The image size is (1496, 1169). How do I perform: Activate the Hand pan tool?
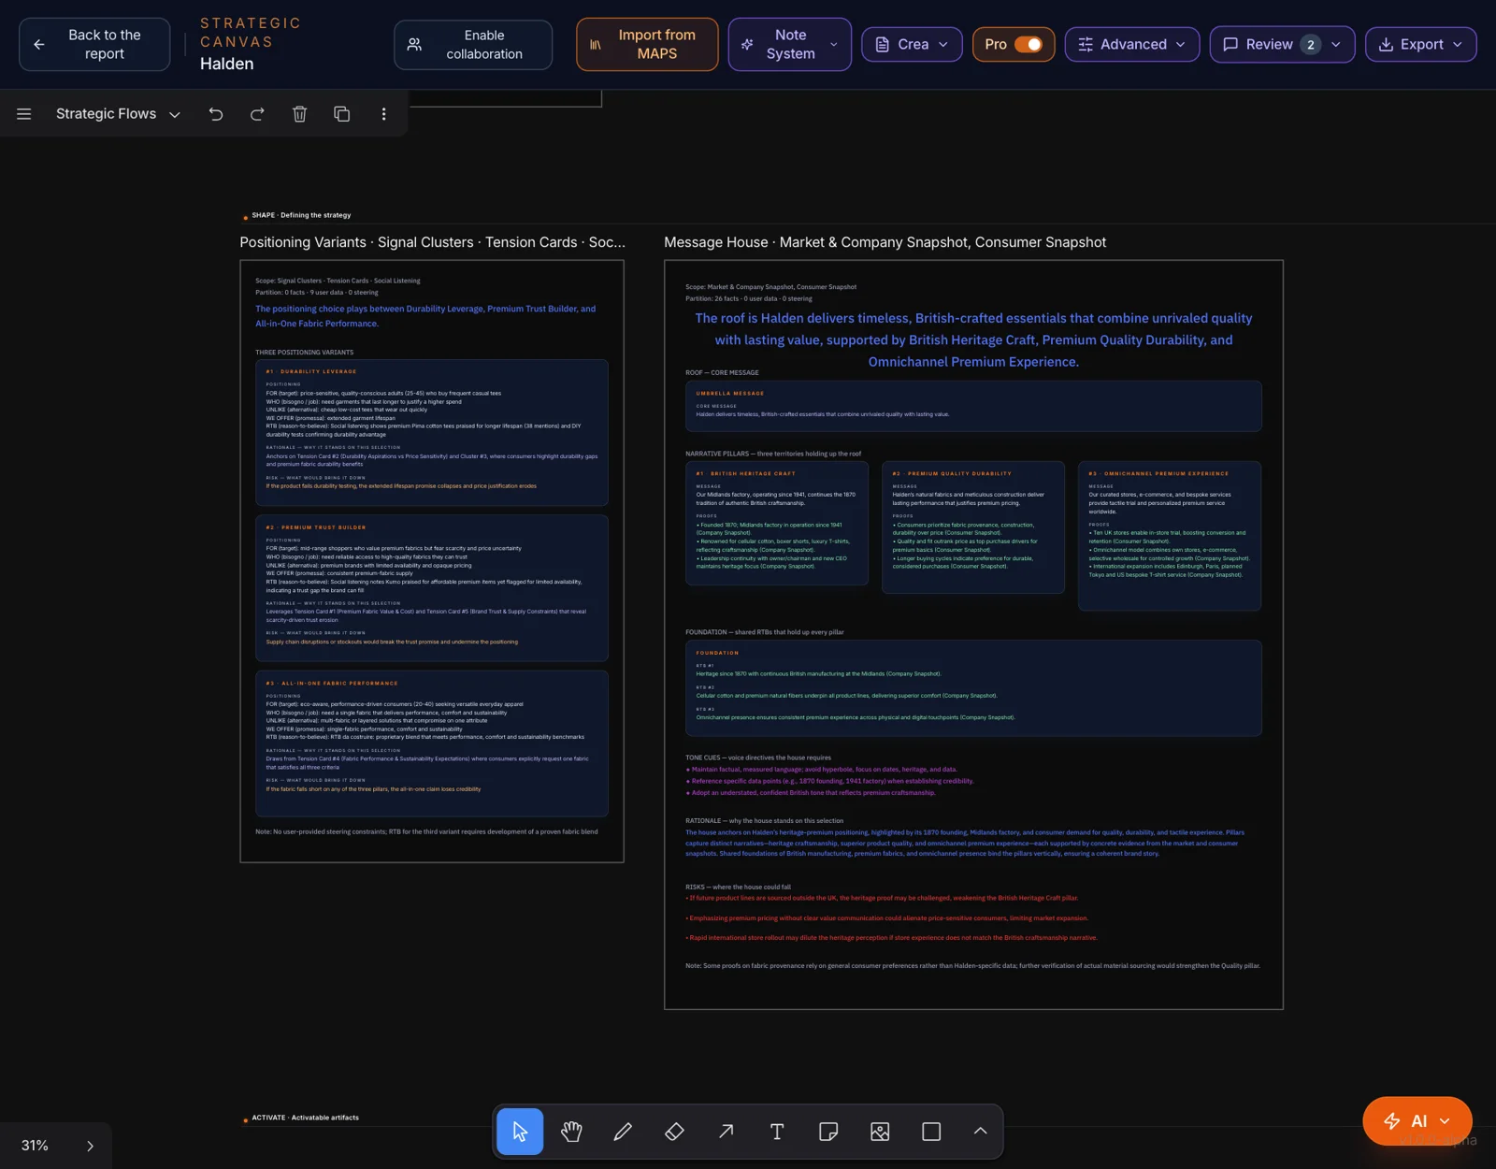pyautogui.click(x=571, y=1132)
